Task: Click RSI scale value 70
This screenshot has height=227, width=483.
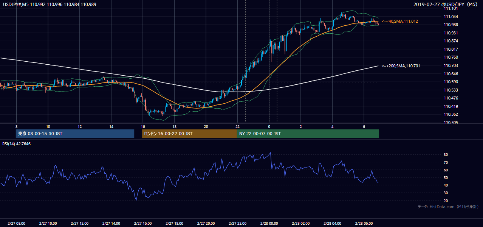Action: pyautogui.click(x=446, y=163)
